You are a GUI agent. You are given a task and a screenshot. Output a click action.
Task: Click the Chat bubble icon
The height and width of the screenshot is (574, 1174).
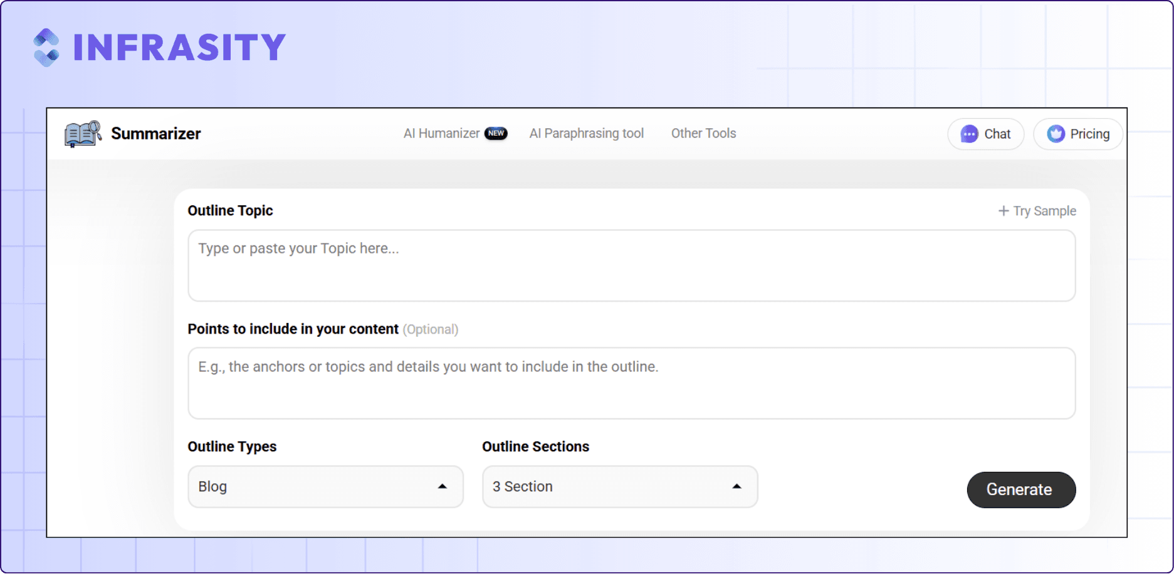pos(969,134)
